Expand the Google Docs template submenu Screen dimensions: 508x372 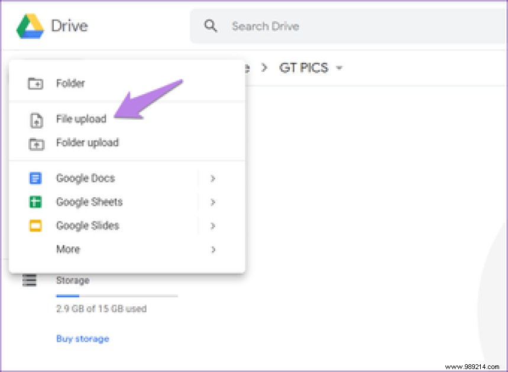point(213,178)
